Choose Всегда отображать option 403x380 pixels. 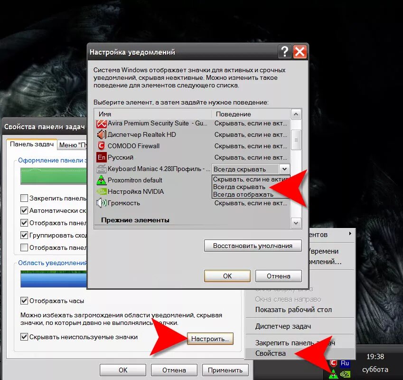click(251, 195)
